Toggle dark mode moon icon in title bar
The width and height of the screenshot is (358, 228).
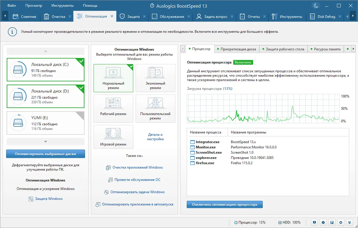pos(316,6)
